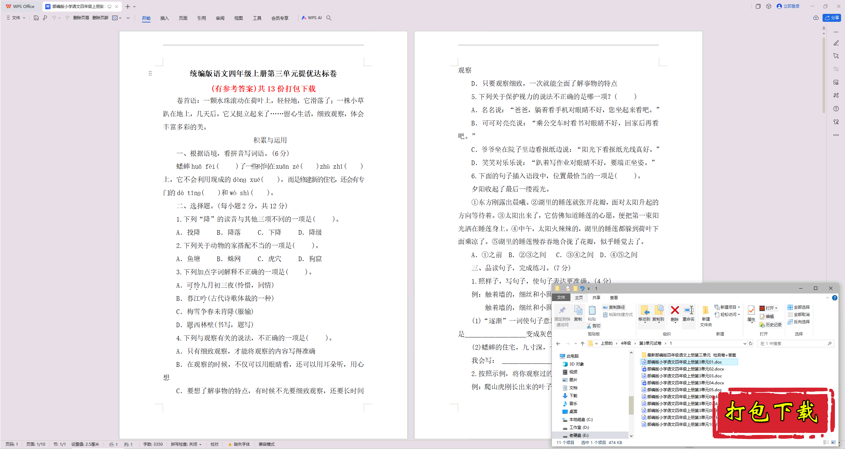845x449 pixels.
Task: Select 本地磁盘 (C:) in Explorer tree
Action: (x=578, y=420)
